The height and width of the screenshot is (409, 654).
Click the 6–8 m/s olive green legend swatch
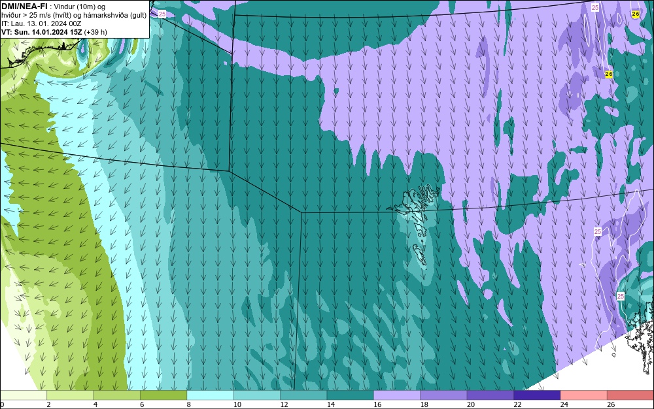point(163,395)
